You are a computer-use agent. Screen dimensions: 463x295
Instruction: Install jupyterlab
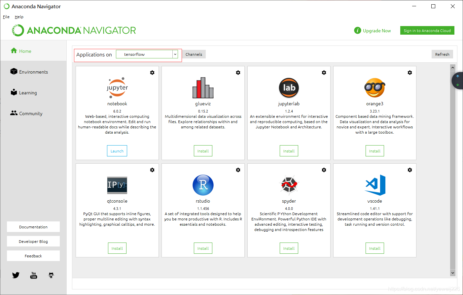coord(289,151)
